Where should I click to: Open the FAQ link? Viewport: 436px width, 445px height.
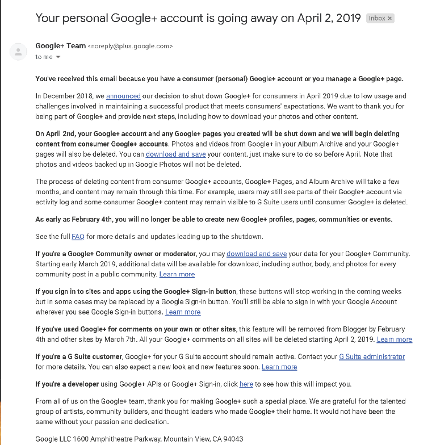78,237
